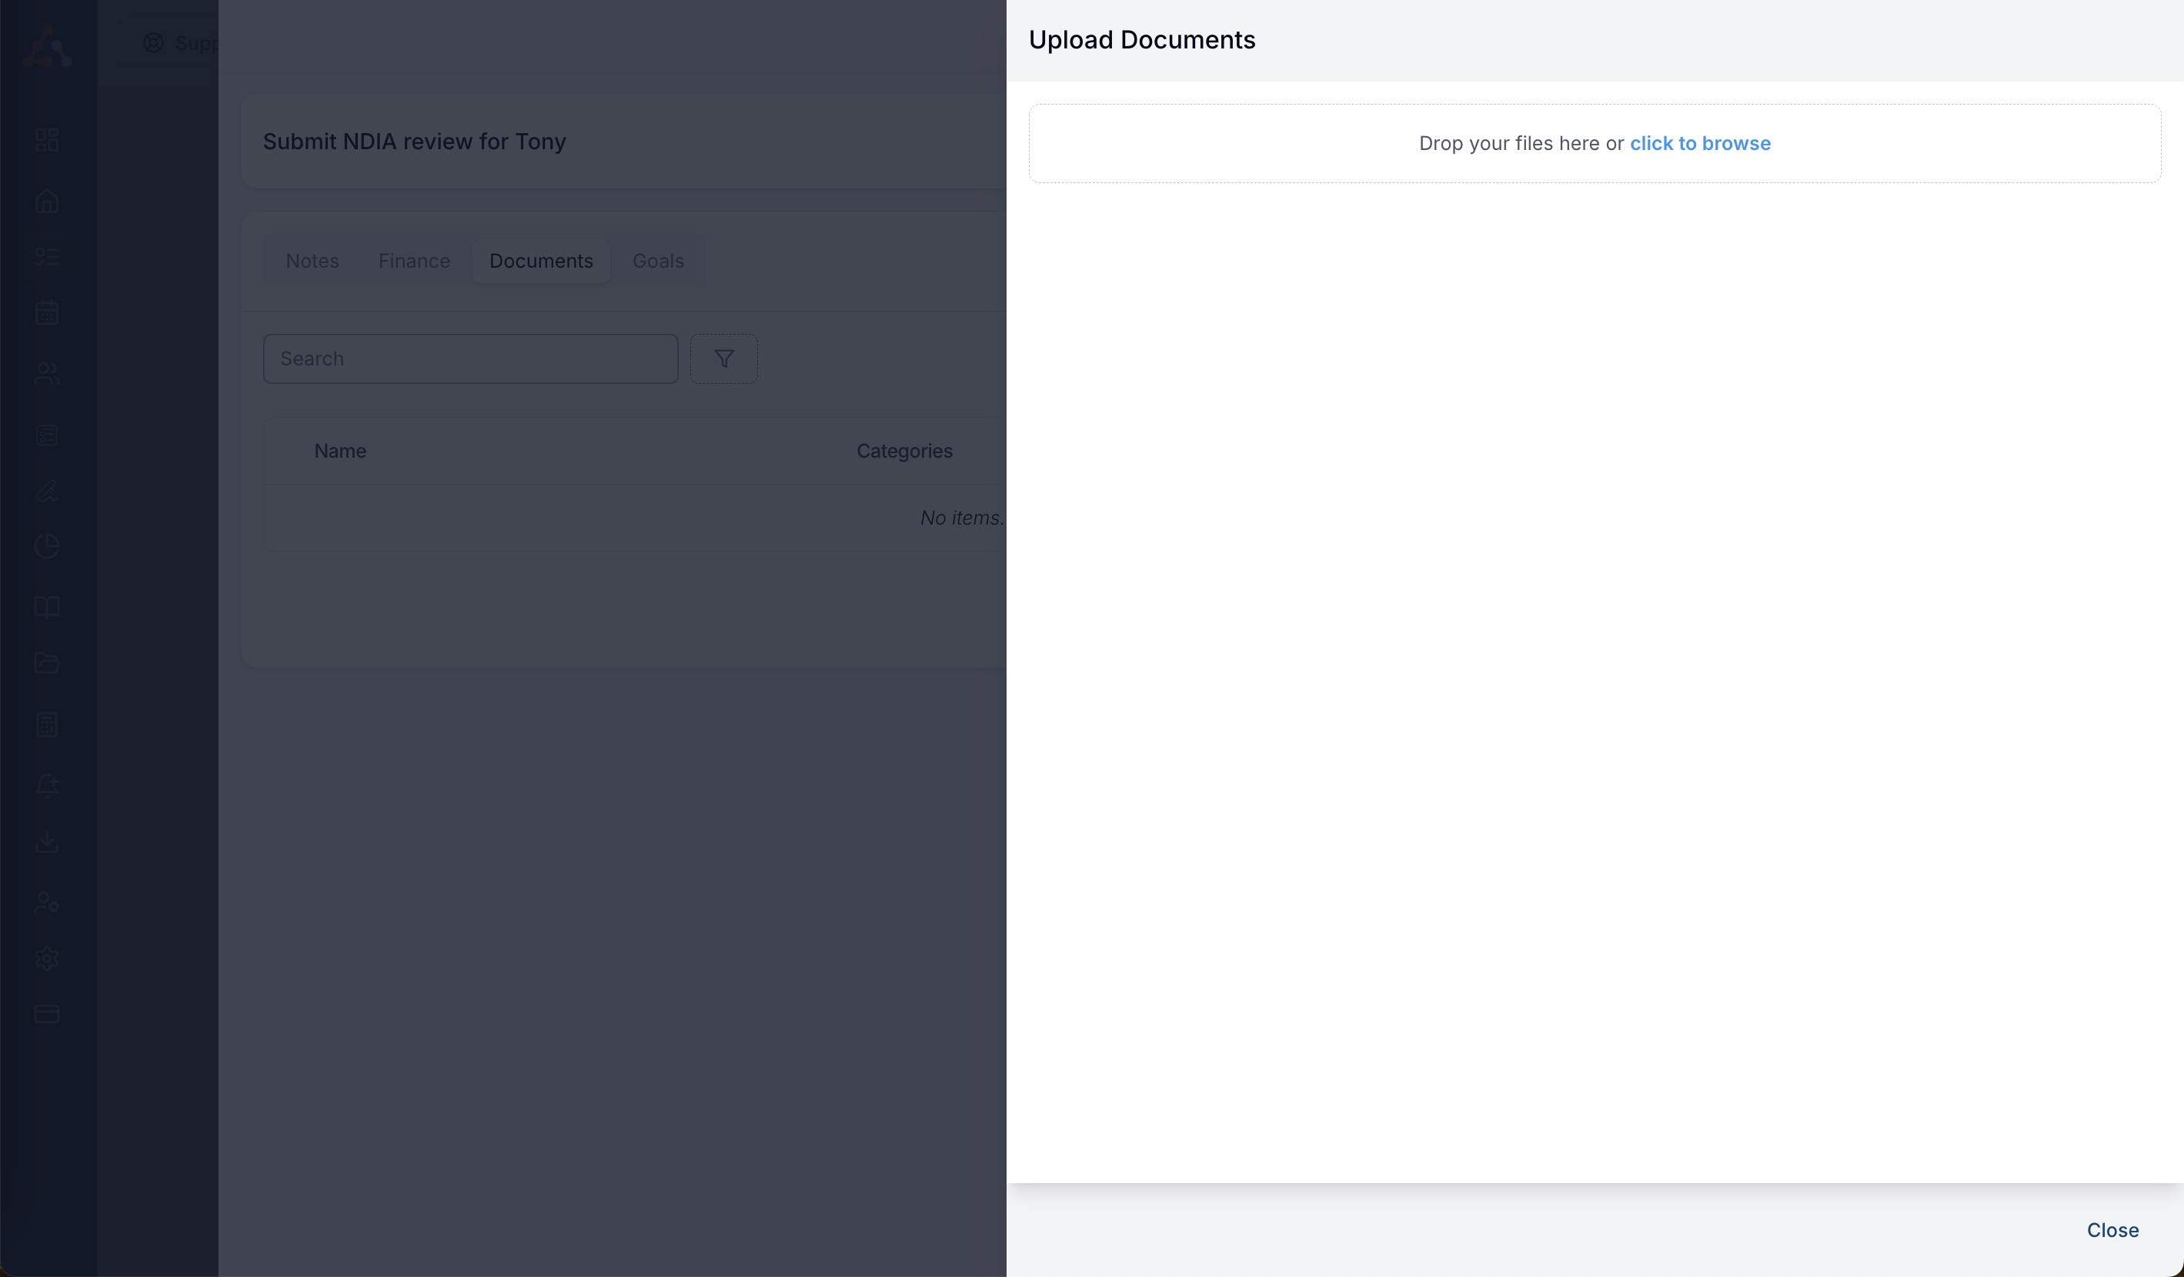Open the dashboard grid icon in sidebar
This screenshot has width=2184, height=1277.
pyautogui.click(x=48, y=138)
